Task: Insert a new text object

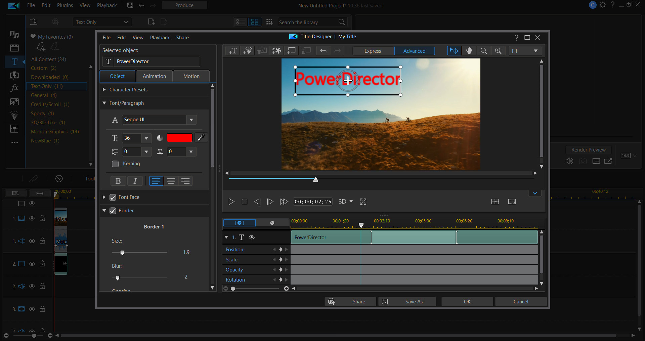Action: tap(232, 51)
